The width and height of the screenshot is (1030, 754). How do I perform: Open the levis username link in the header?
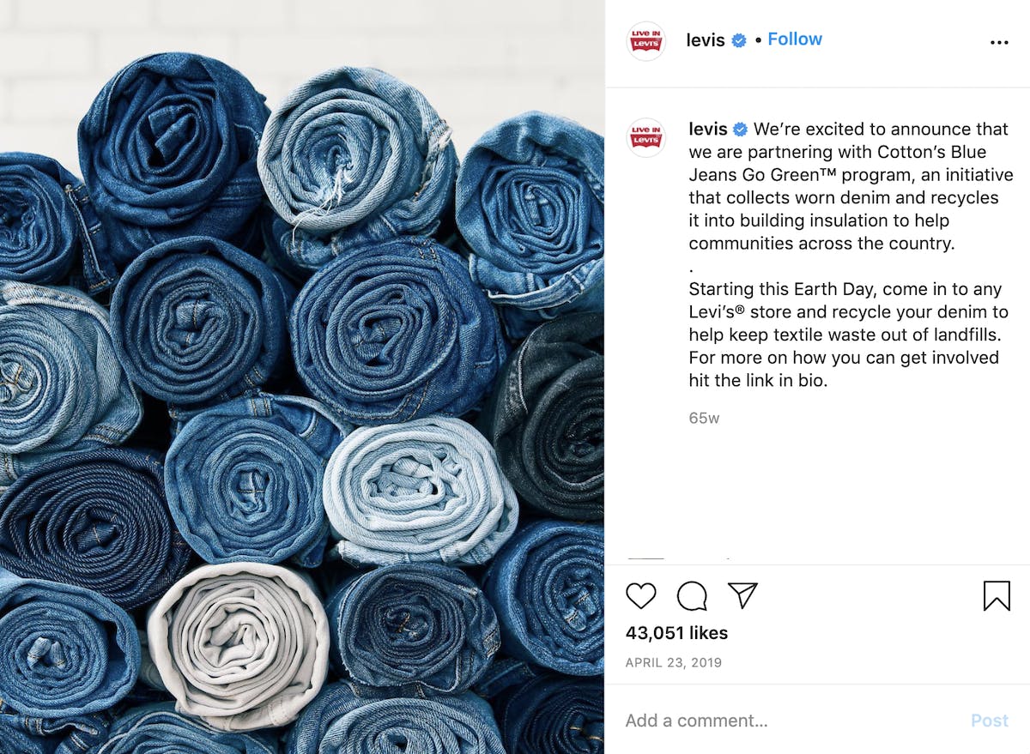[706, 40]
